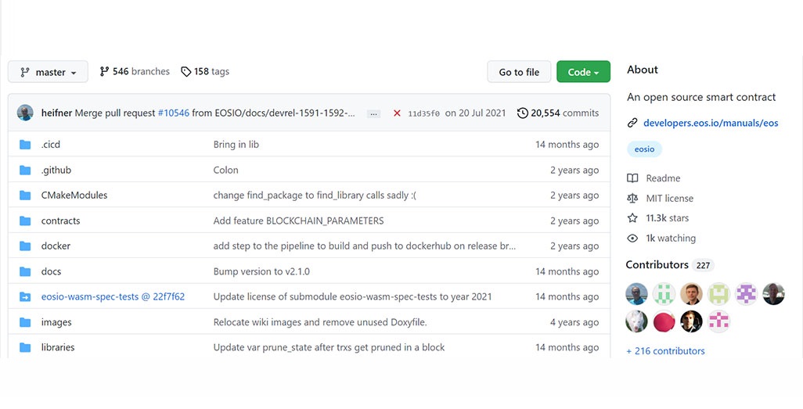Click 'on 20 Jul 2021' commit date

click(475, 113)
